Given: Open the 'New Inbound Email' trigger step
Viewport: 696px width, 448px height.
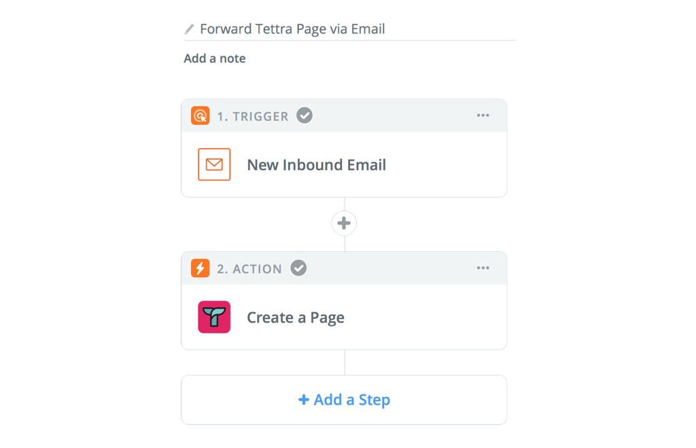Looking at the screenshot, I should tap(317, 165).
